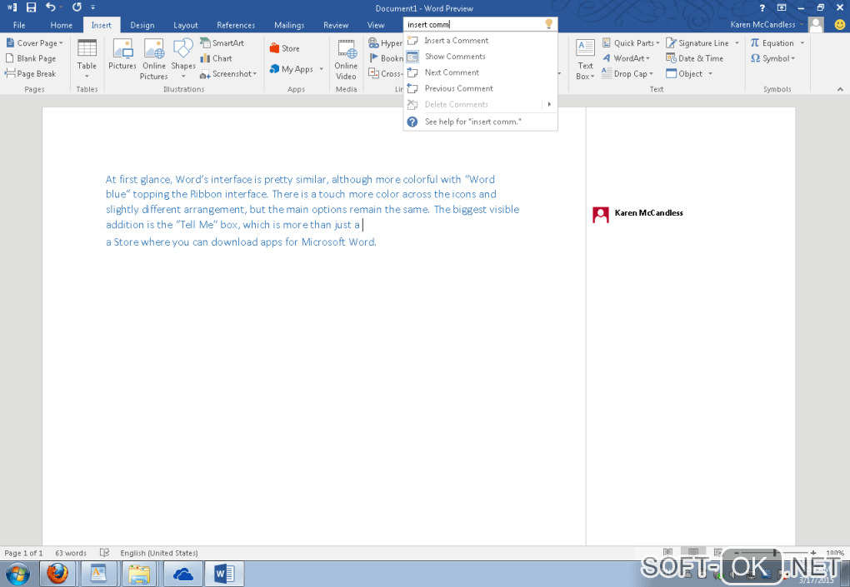Image resolution: width=850 pixels, height=587 pixels.
Task: Open Karen McCandless account menu
Action: [x=767, y=24]
